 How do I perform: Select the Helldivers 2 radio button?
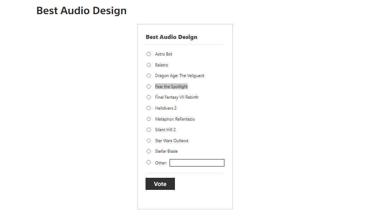click(x=149, y=108)
